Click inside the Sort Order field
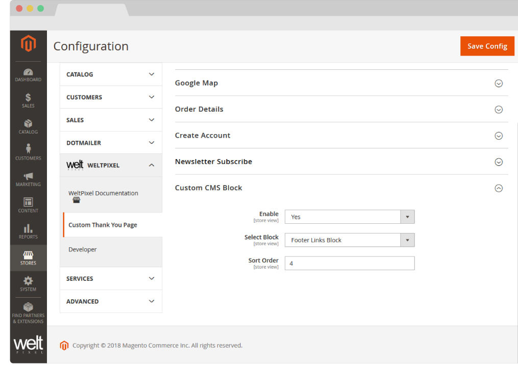This screenshot has width=518, height=365. pos(350,263)
